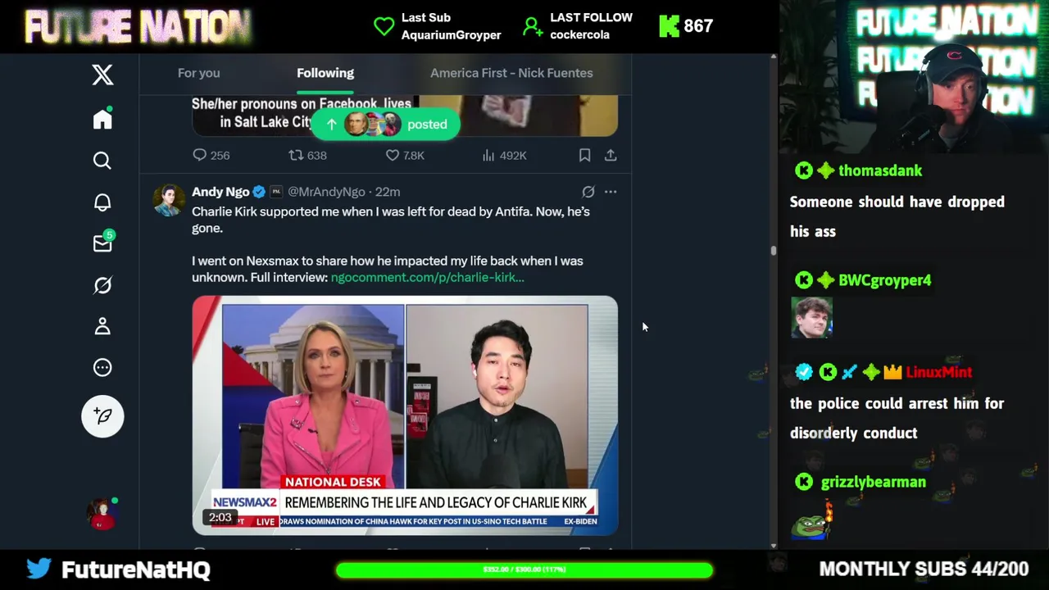The height and width of the screenshot is (590, 1049).
Task: Open the ngocomment.com/p/charlie-kirk link
Action: point(427,278)
